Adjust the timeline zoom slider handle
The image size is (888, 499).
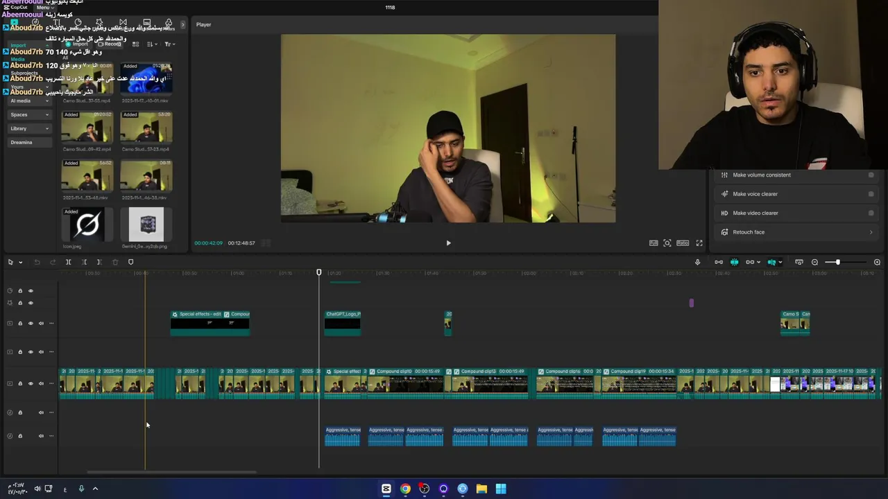pyautogui.click(x=837, y=262)
